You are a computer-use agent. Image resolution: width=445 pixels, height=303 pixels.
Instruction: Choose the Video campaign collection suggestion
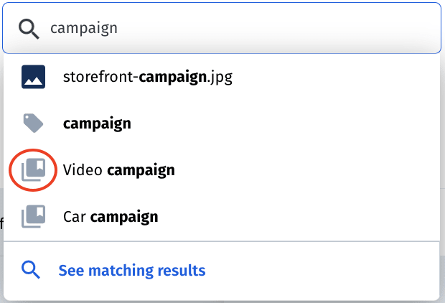[222, 170]
